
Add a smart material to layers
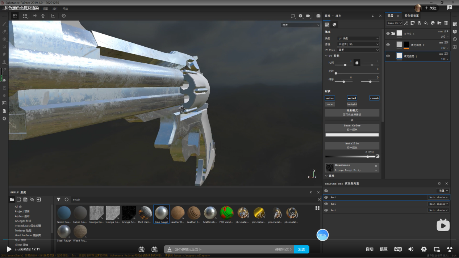point(433,23)
